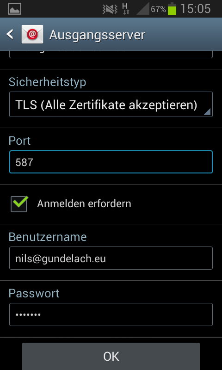Tap the green battery icon
The image size is (222, 370).
tap(172, 9)
